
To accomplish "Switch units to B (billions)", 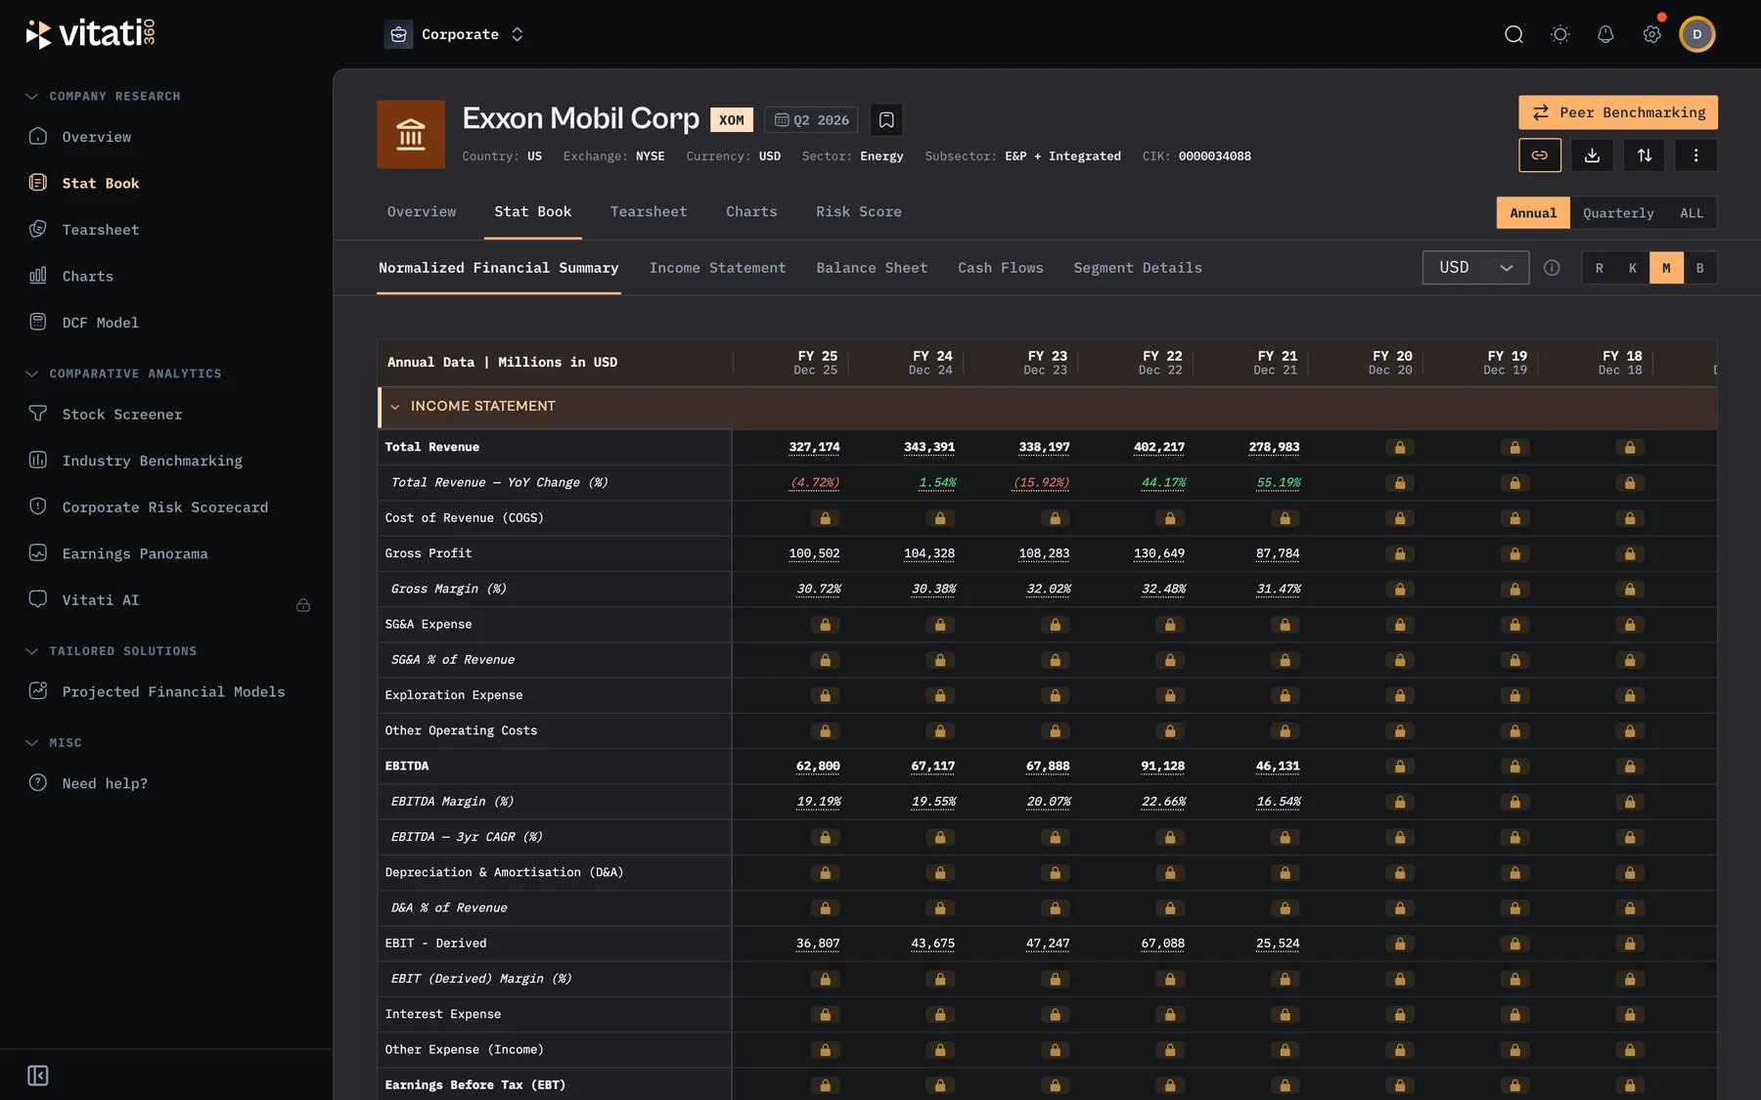I will [1699, 268].
